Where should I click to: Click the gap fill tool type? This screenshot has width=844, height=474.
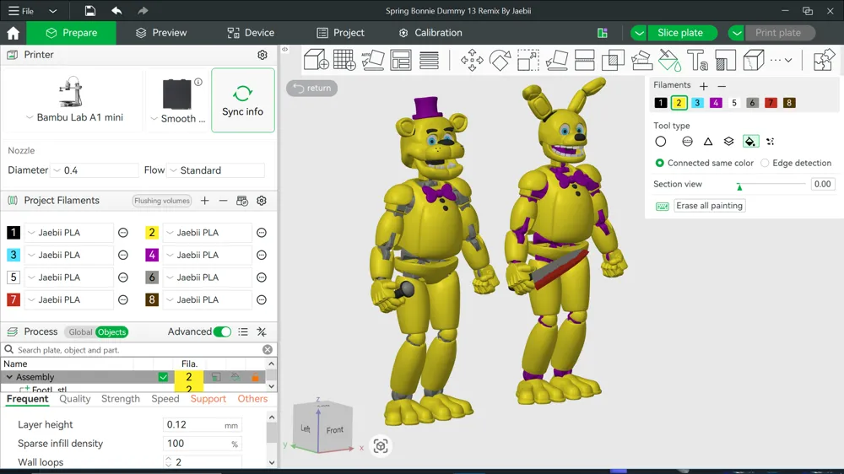coord(771,142)
